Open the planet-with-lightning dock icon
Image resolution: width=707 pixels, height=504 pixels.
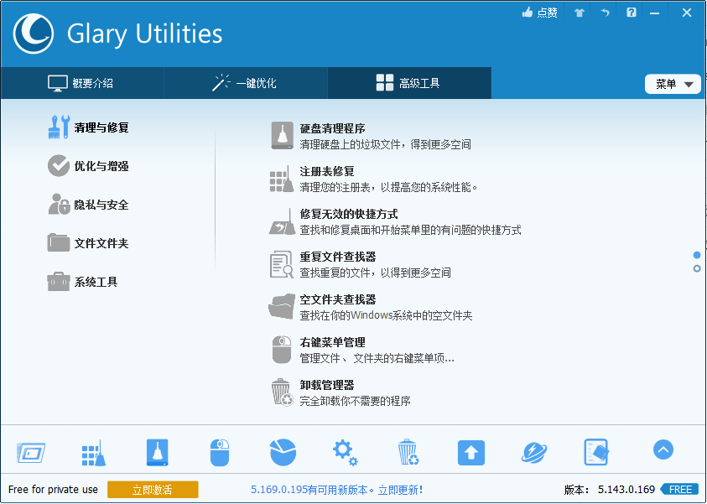(534, 453)
